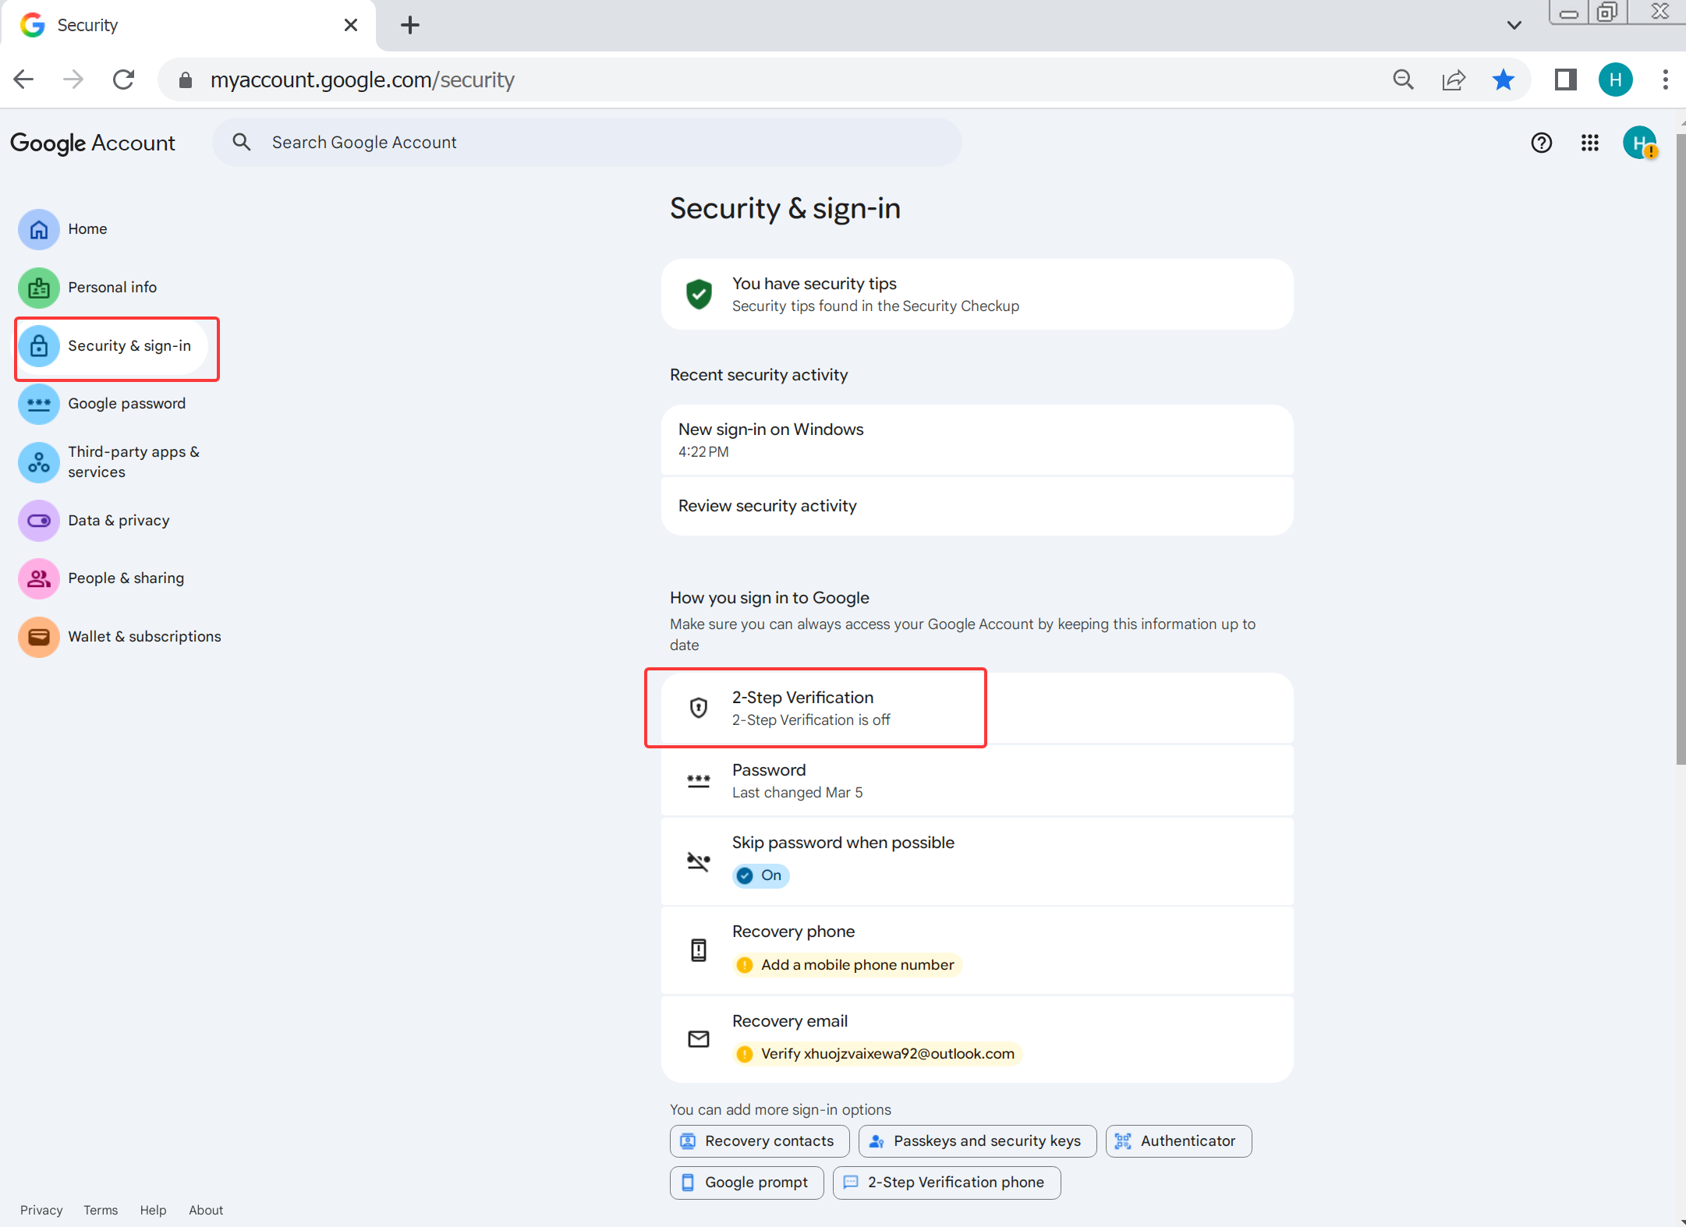This screenshot has height=1227, width=1686.
Task: Click the Authenticator button
Action: pyautogui.click(x=1178, y=1141)
